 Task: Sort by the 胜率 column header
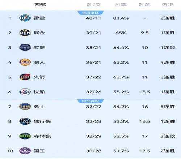pyautogui.click(x=121, y=5)
